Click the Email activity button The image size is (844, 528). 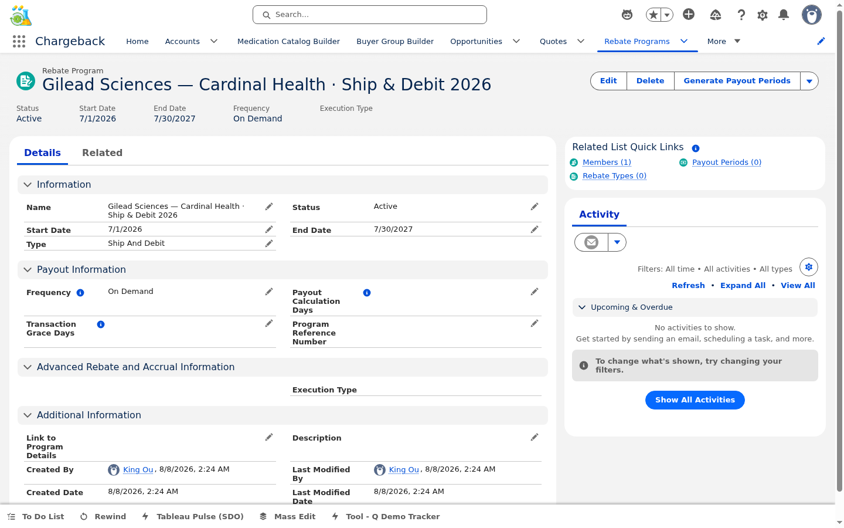[591, 242]
